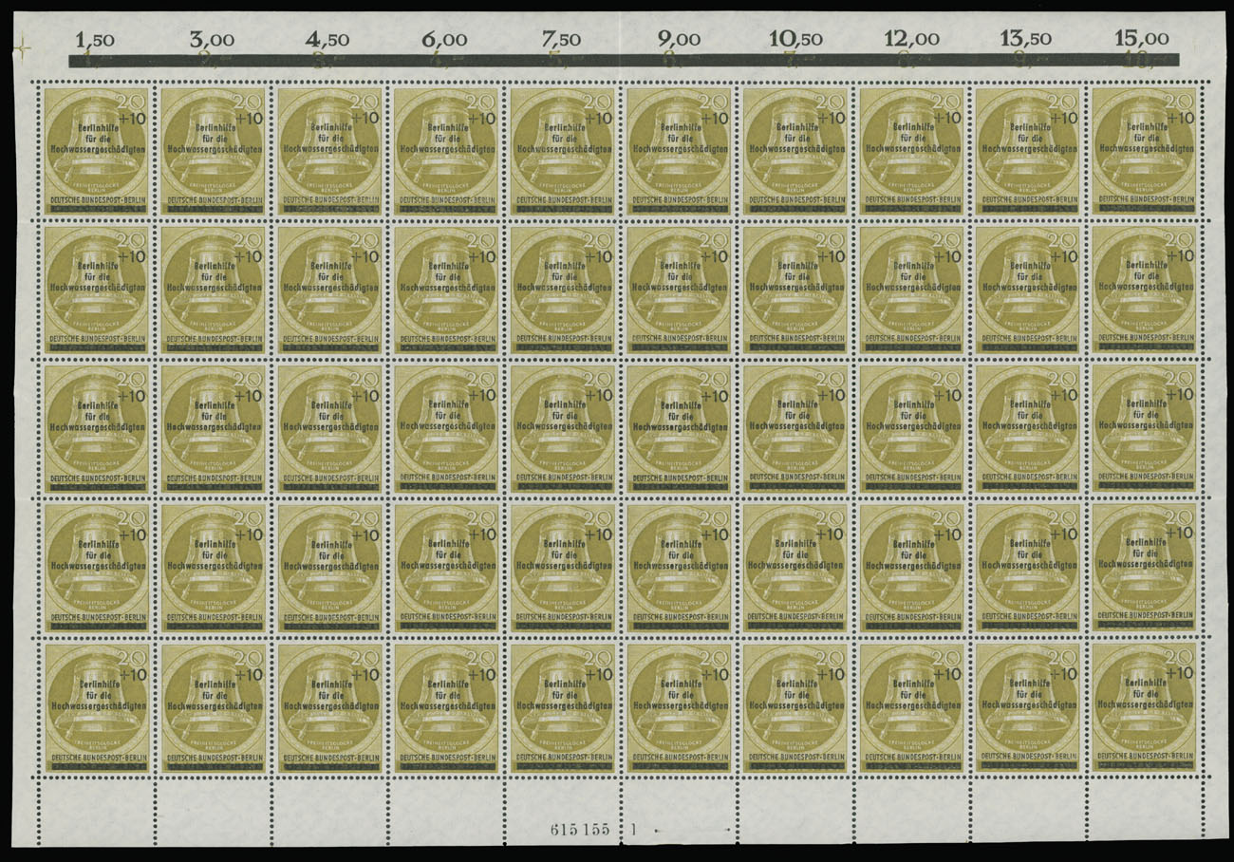Click the plate digit 1 beside sheet number
The height and width of the screenshot is (862, 1234).
click(x=630, y=828)
